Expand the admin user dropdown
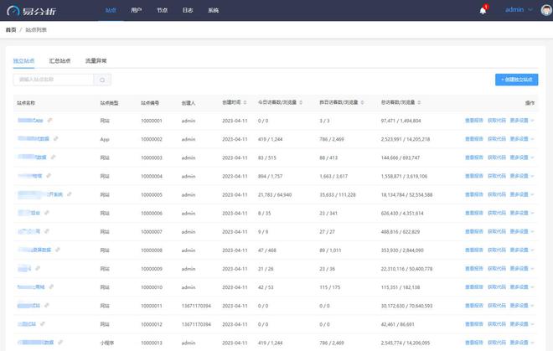This screenshot has width=553, height=351. [x=517, y=10]
